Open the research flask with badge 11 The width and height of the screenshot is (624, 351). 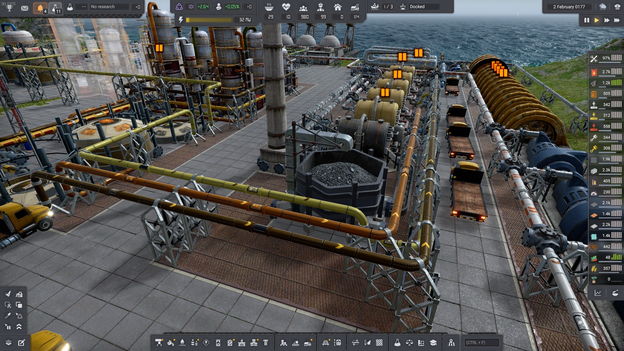[x=56, y=8]
